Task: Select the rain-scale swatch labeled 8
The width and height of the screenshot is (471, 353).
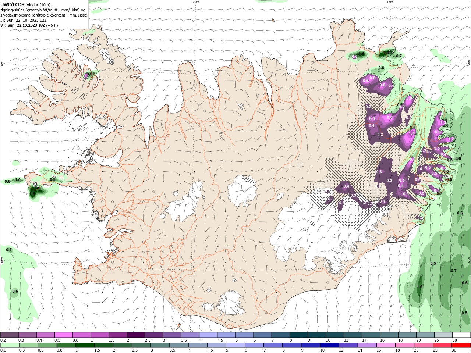Action: point(292,345)
